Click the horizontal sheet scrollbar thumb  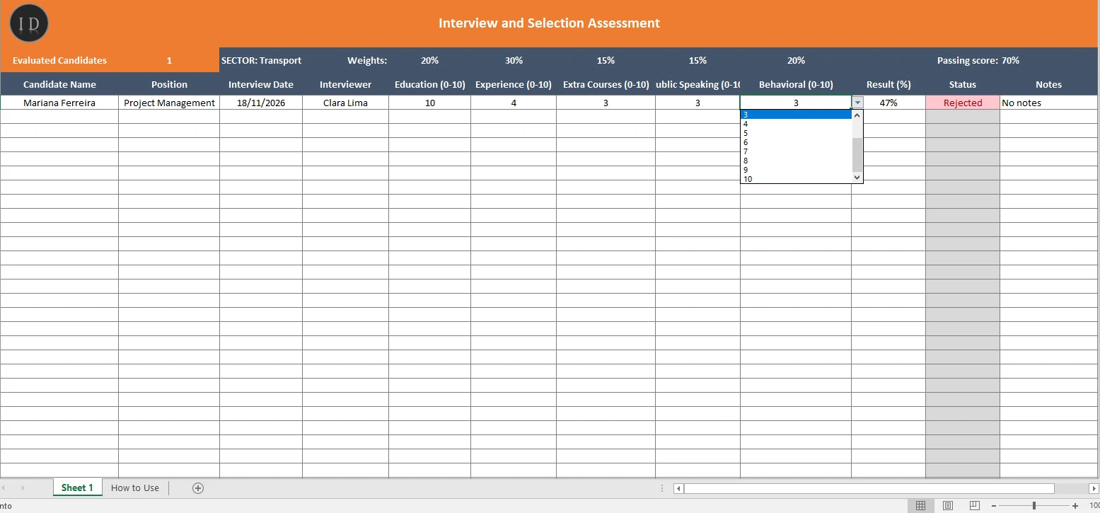[x=869, y=488]
